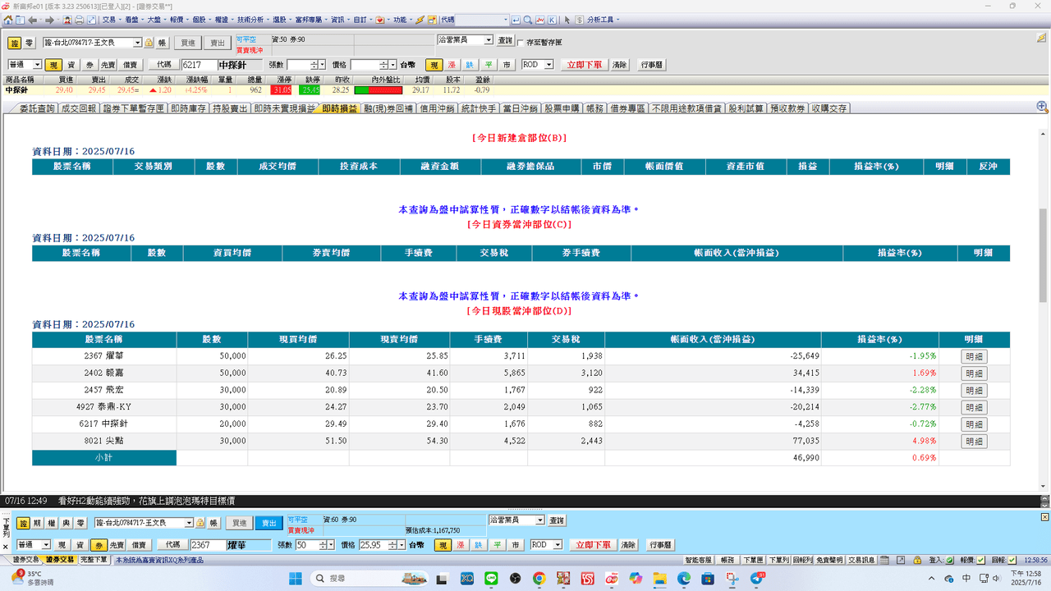The height and width of the screenshot is (591, 1051).
Task: Click the upper 查詢 button beside 洽營業員
Action: coord(504,39)
